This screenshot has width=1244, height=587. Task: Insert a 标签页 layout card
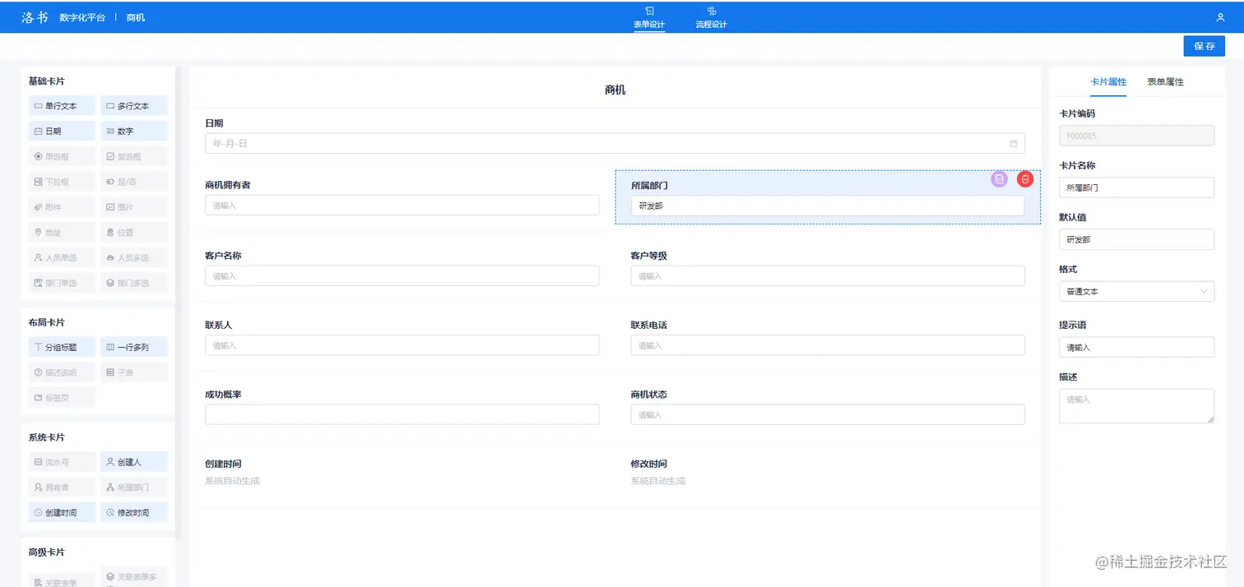pos(62,398)
